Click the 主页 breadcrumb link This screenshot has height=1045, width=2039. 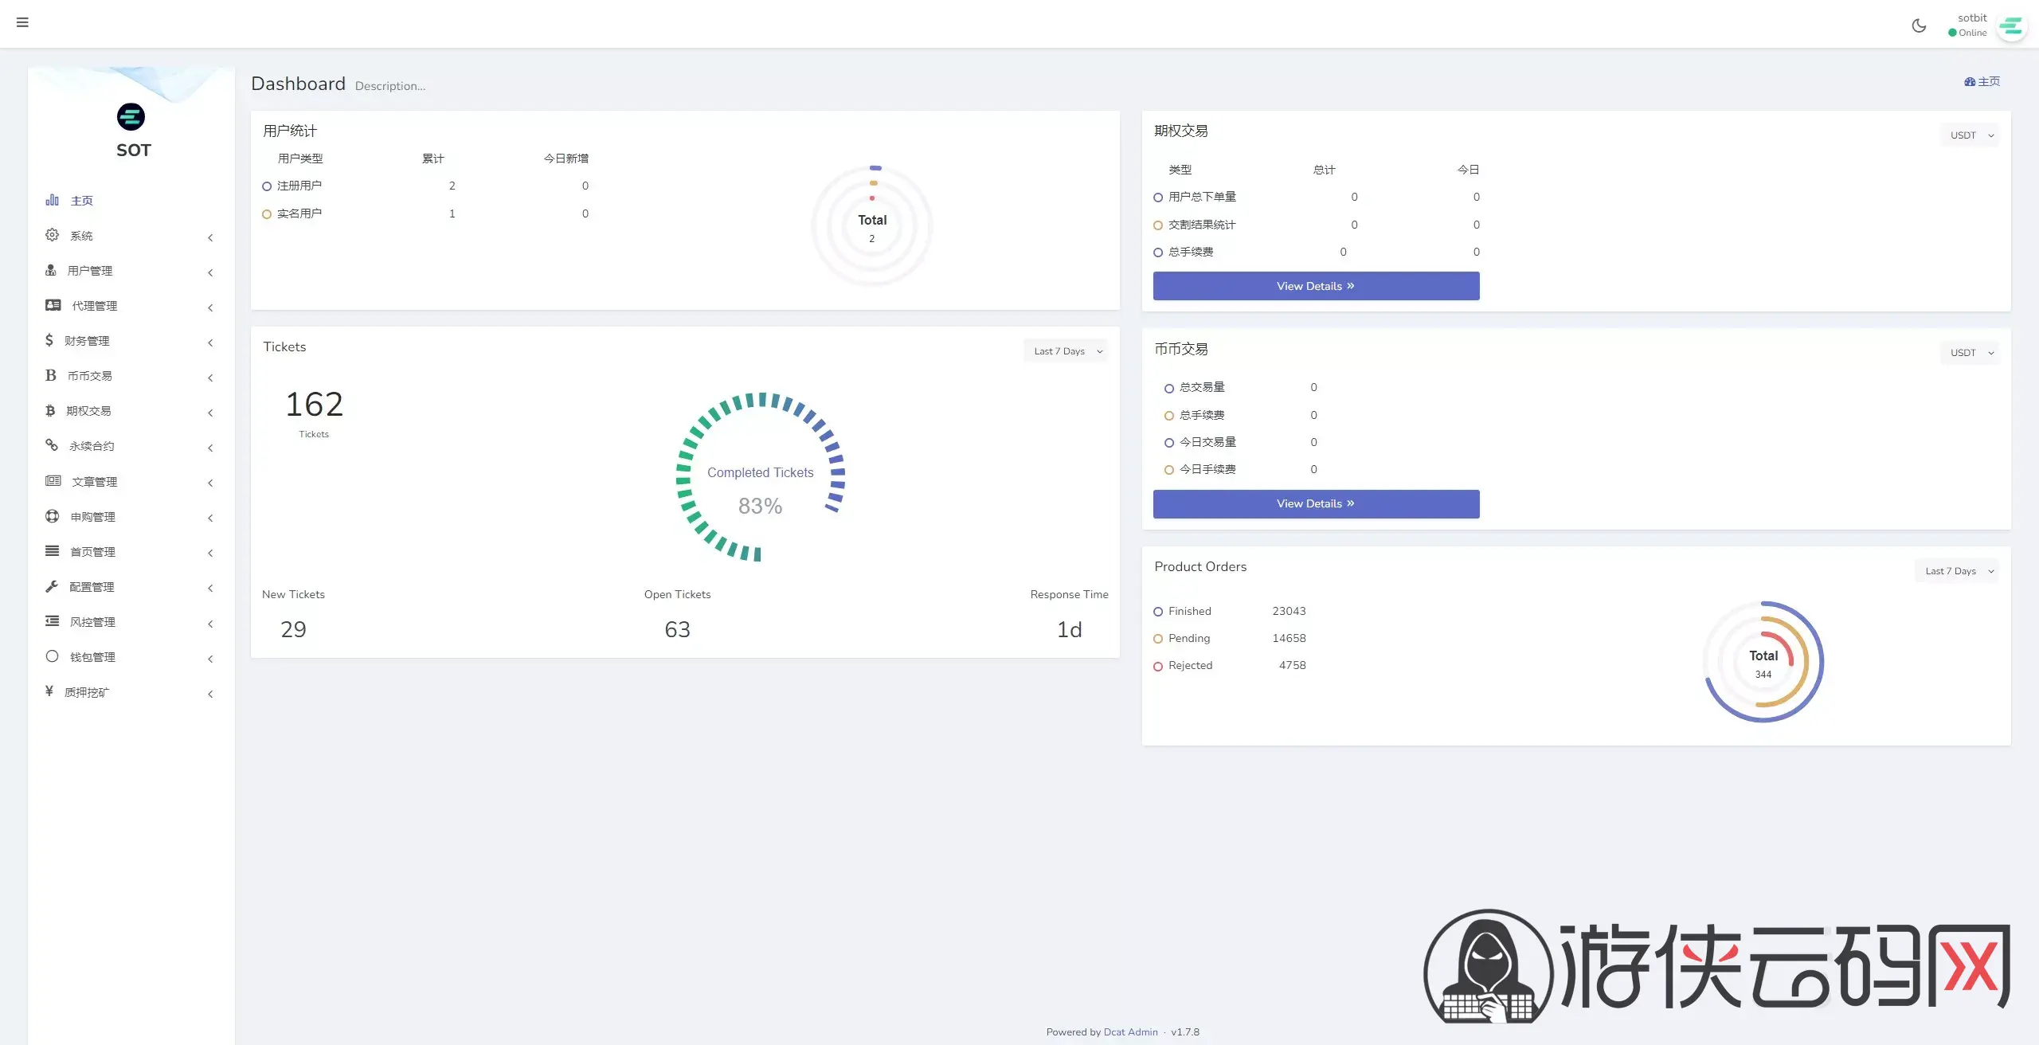click(x=1982, y=81)
